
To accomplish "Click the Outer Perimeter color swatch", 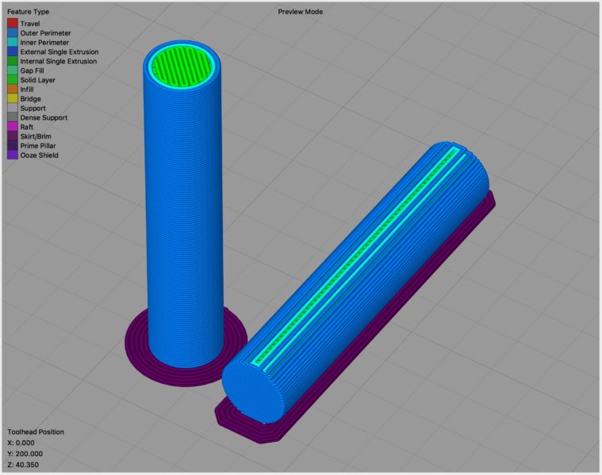I will coord(13,33).
